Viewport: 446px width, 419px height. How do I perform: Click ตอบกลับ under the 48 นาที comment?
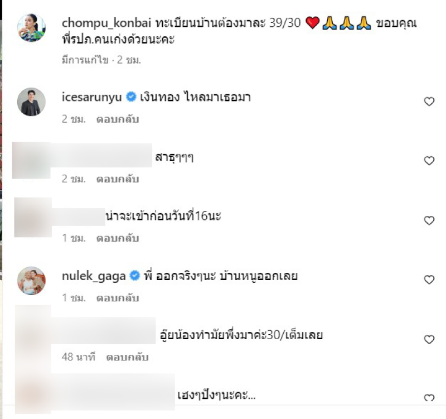coord(127,357)
